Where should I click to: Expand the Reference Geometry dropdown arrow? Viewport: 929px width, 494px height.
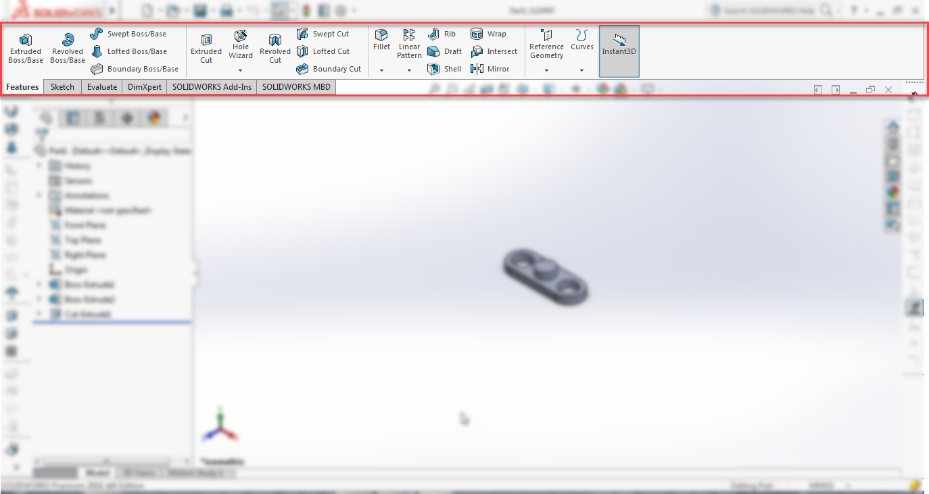546,70
